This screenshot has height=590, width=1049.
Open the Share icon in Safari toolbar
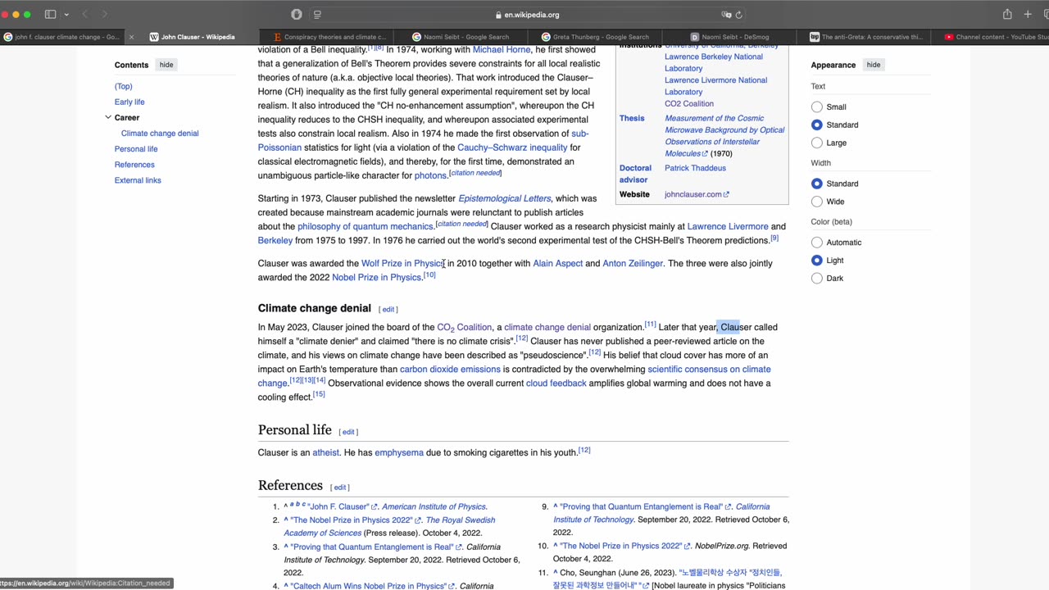tap(1007, 14)
